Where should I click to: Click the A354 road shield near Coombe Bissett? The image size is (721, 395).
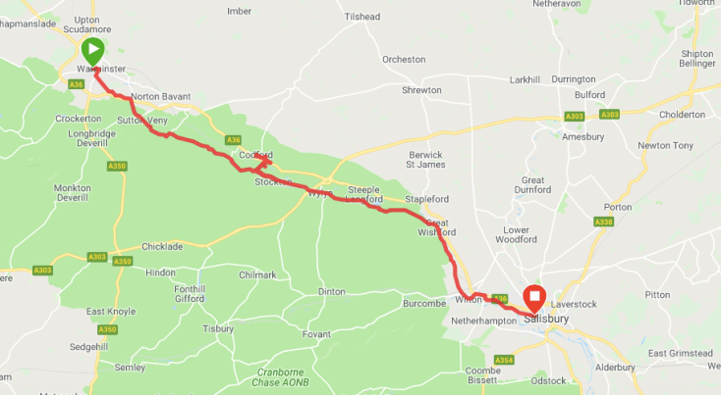pos(504,360)
